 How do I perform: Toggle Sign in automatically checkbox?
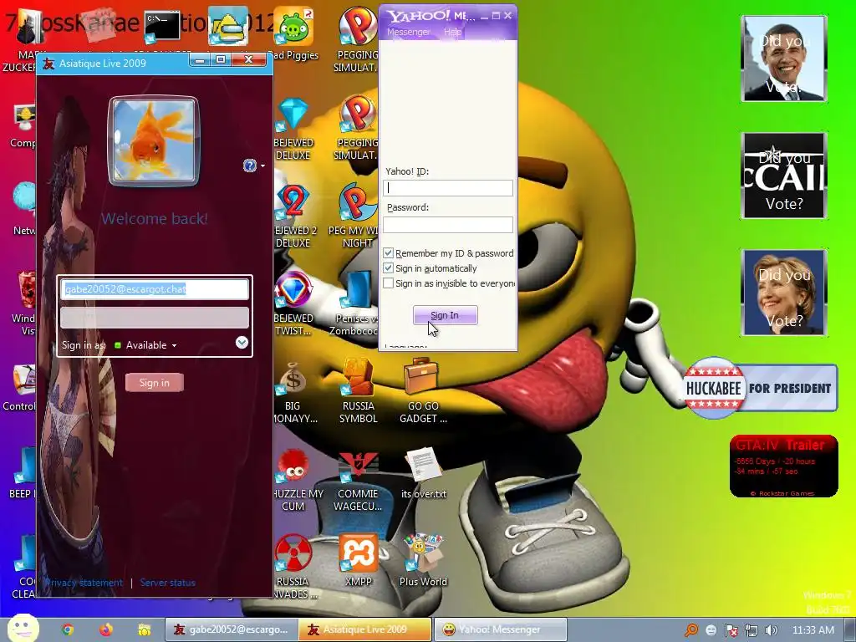click(x=388, y=268)
